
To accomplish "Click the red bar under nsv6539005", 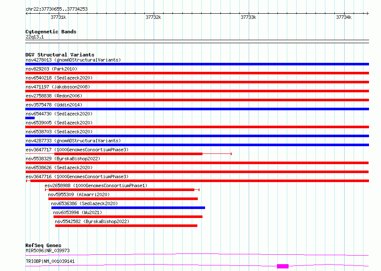I will pos(197,127).
